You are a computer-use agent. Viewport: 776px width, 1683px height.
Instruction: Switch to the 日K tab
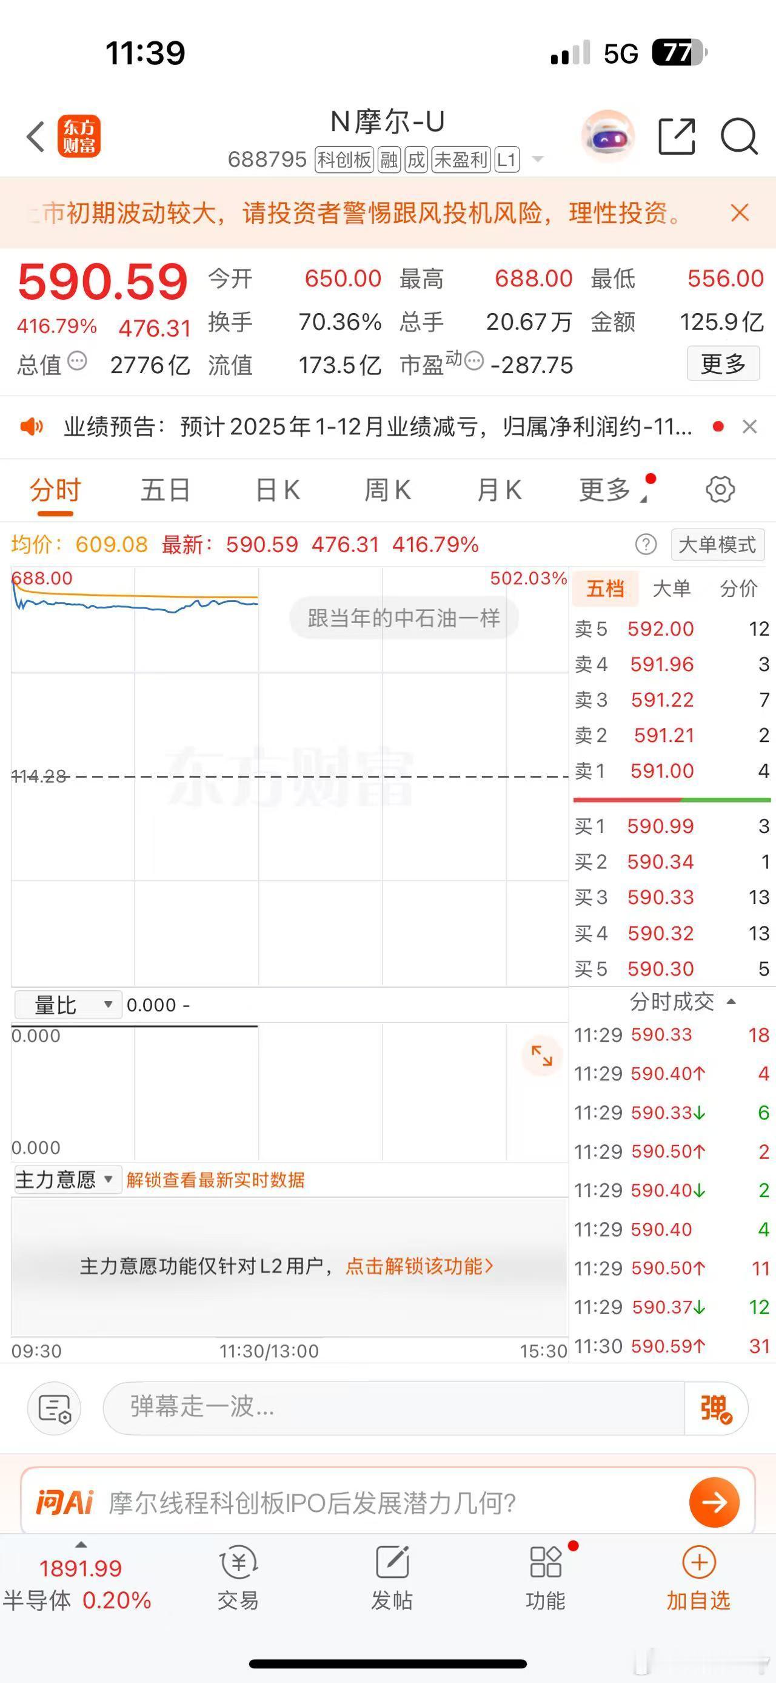coord(278,490)
